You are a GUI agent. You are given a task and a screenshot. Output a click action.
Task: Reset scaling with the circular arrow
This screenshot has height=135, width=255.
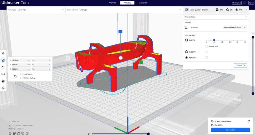pos(15,76)
